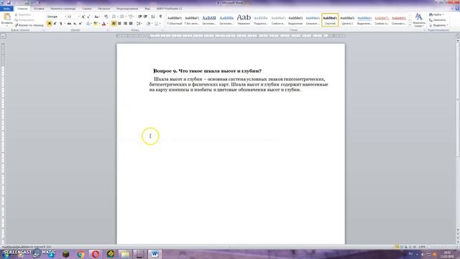The image size is (460, 259).
Task: Click the Bullets list icon
Action: point(114,17)
